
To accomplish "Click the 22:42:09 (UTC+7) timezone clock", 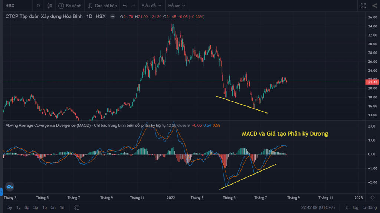I will pos(318,207).
